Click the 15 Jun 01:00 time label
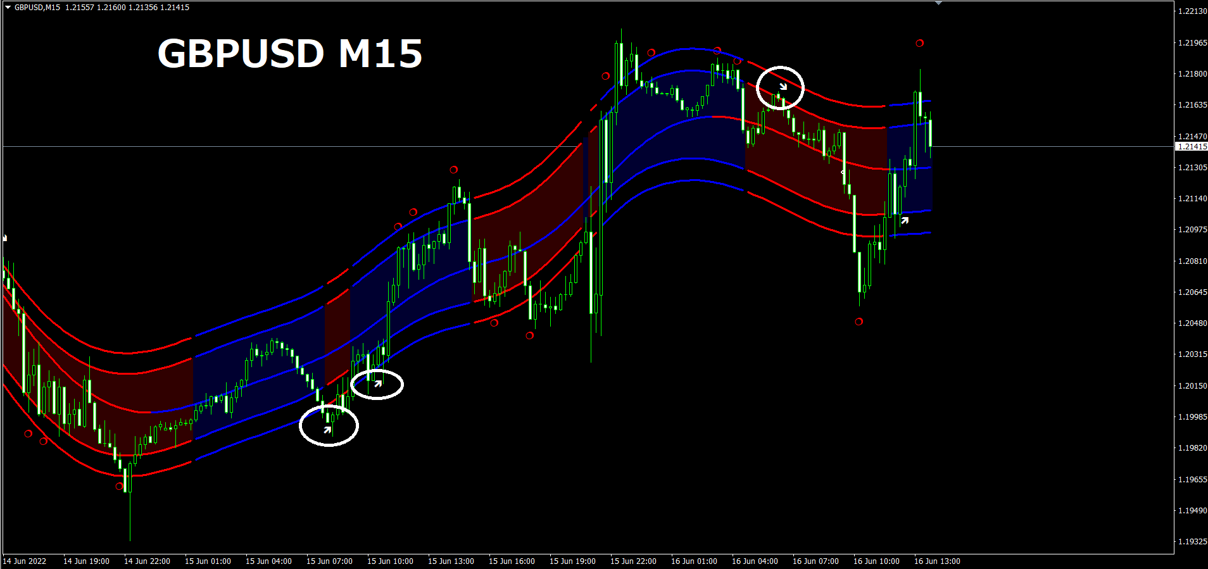Image resolution: width=1208 pixels, height=569 pixels. click(208, 561)
